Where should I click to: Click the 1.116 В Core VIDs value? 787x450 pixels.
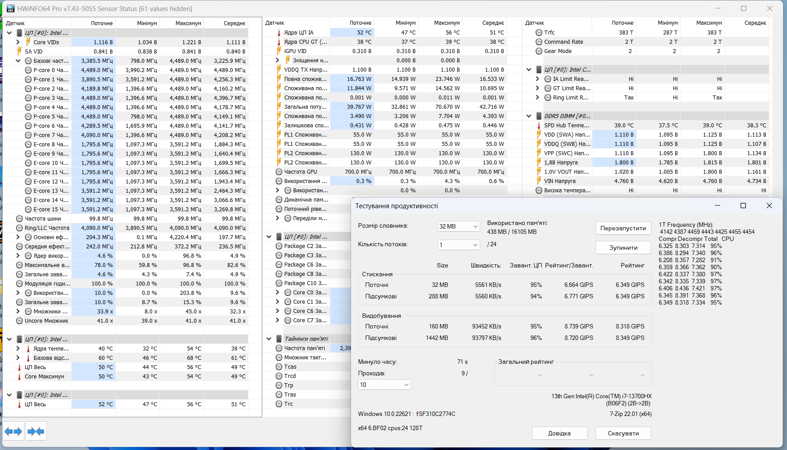(x=103, y=42)
